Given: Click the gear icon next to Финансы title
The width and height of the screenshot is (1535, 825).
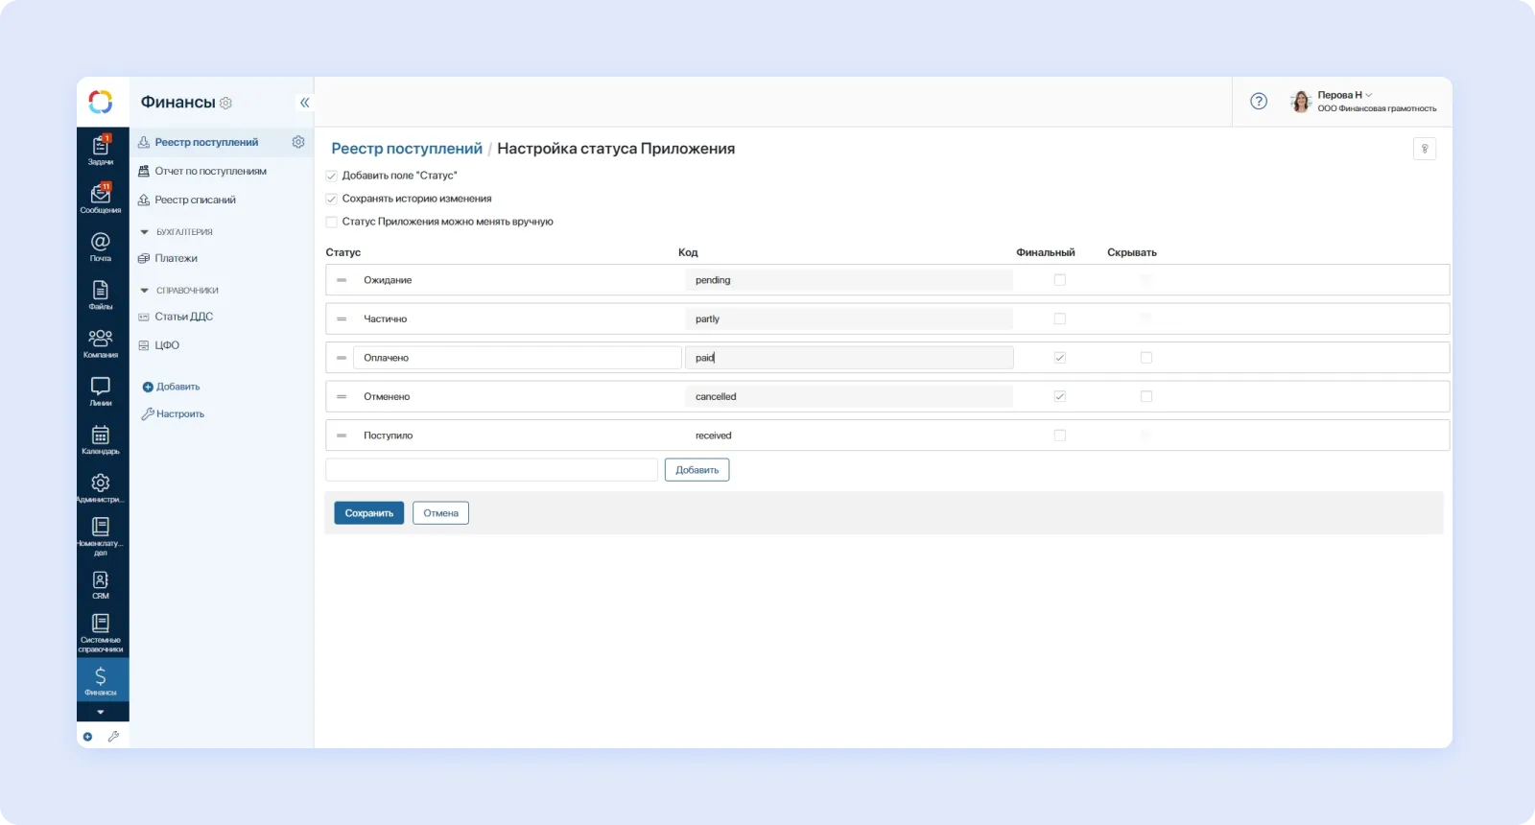Looking at the screenshot, I should tap(226, 103).
